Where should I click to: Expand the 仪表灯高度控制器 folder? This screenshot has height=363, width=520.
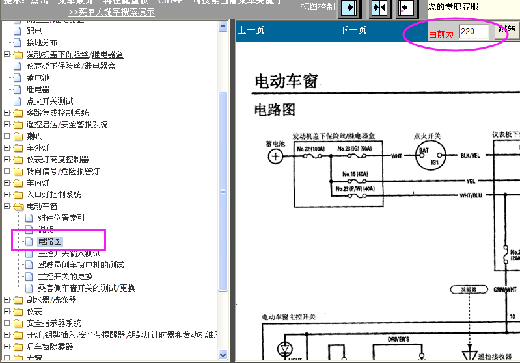coord(7,160)
